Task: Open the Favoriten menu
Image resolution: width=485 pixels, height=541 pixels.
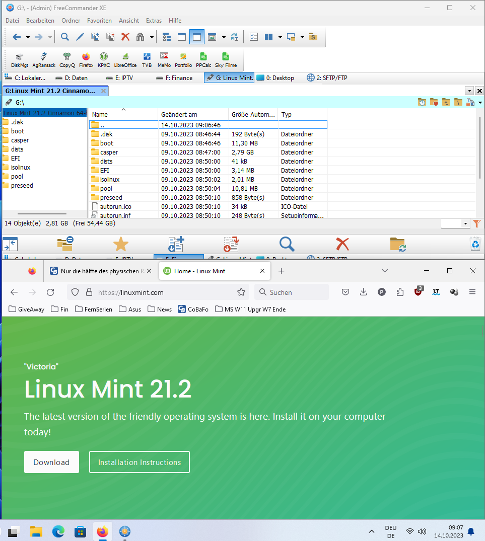Action: click(x=99, y=21)
